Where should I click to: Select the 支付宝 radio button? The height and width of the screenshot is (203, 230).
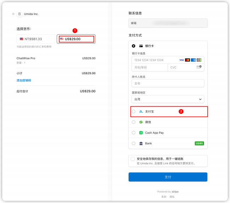(x=134, y=112)
